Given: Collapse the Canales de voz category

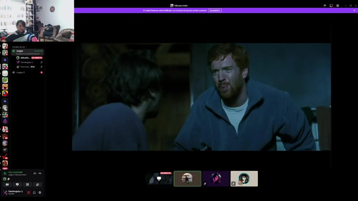Looking at the screenshot, I should [x=19, y=47].
